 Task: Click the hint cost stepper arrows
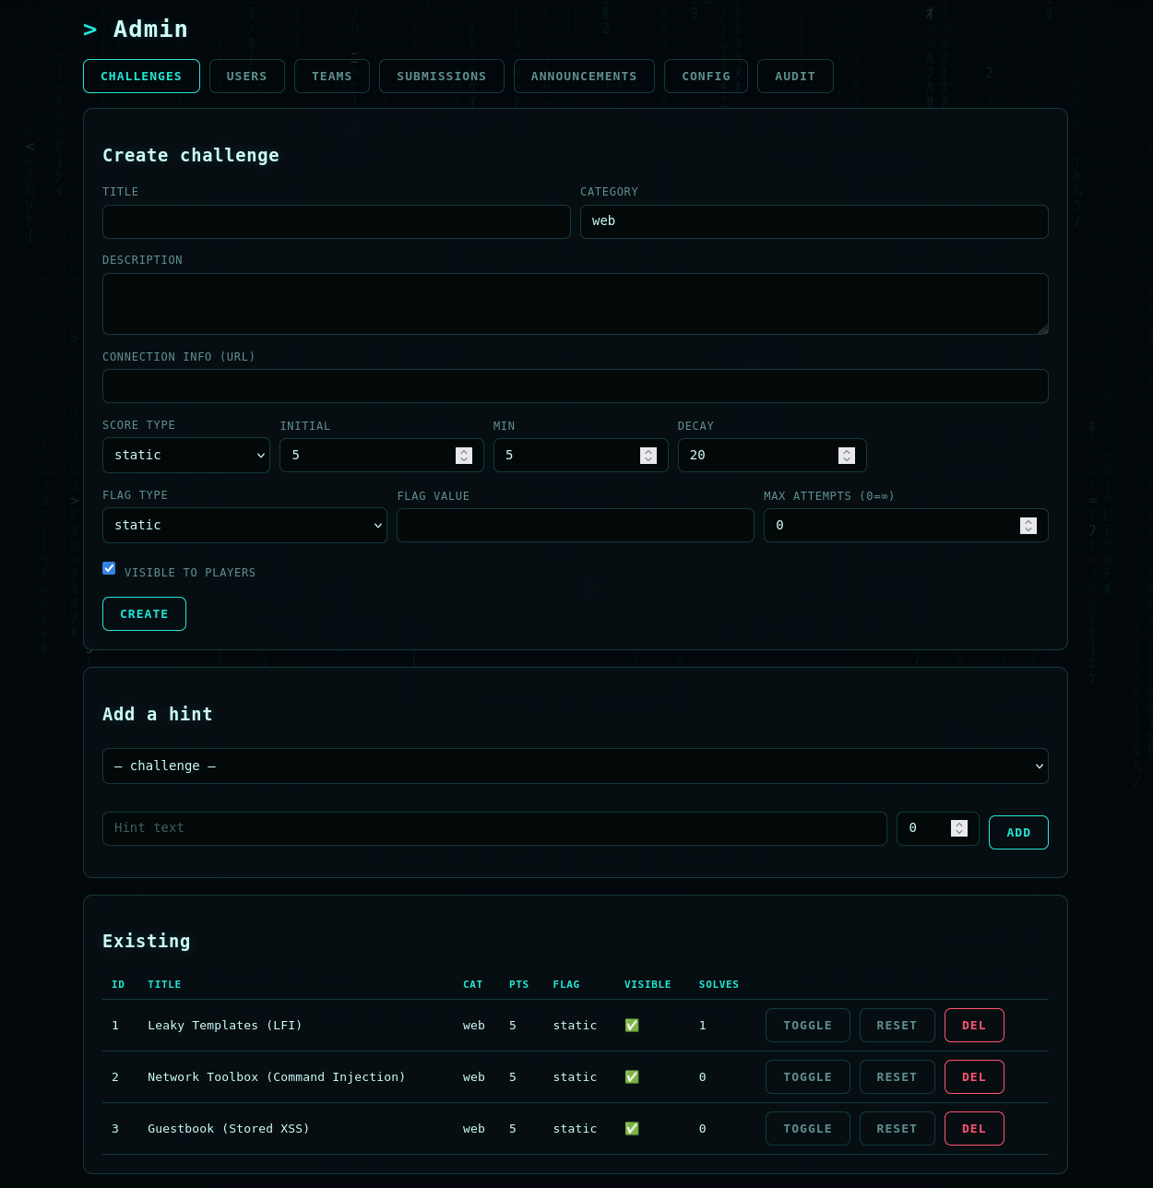click(959, 828)
